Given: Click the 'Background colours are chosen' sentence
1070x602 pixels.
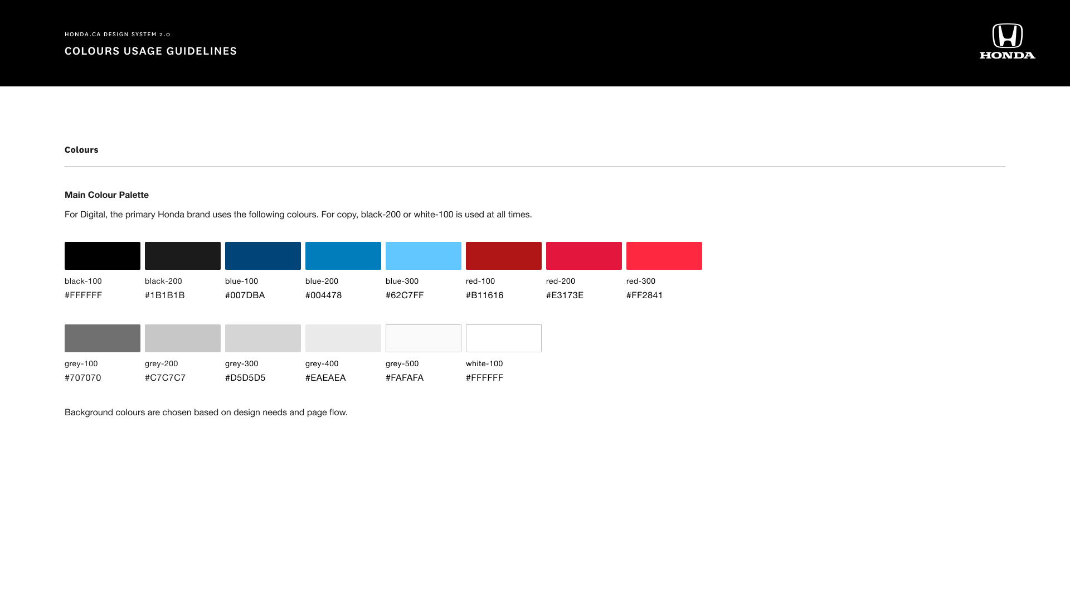Looking at the screenshot, I should (206, 412).
